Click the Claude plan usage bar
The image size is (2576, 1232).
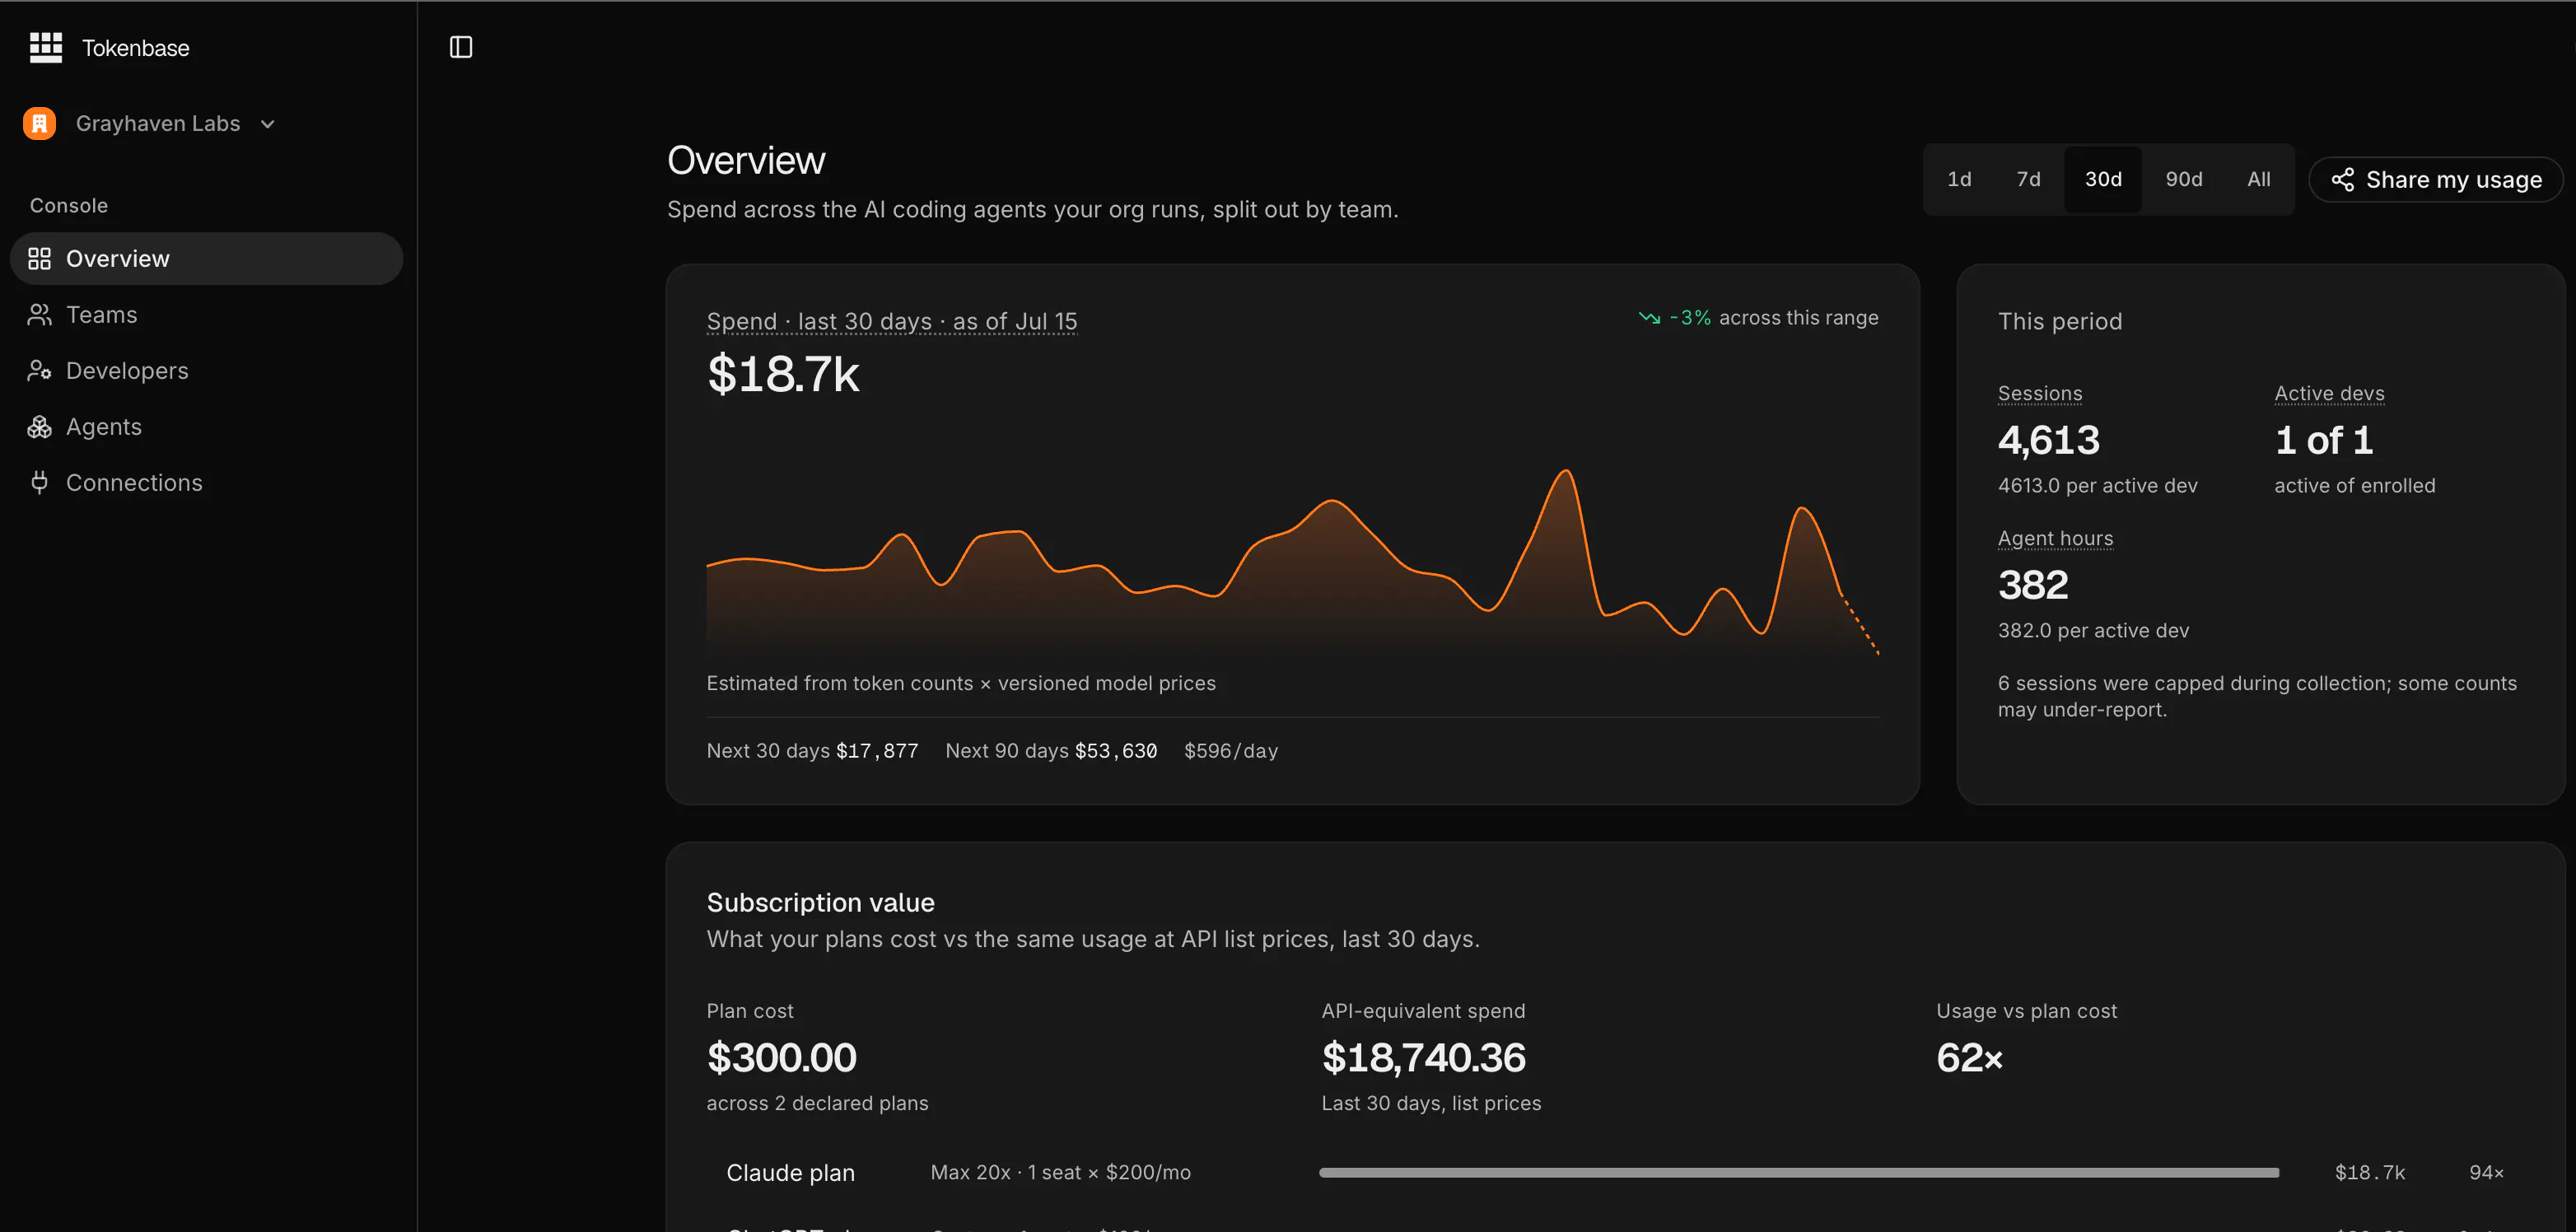(x=1799, y=1173)
